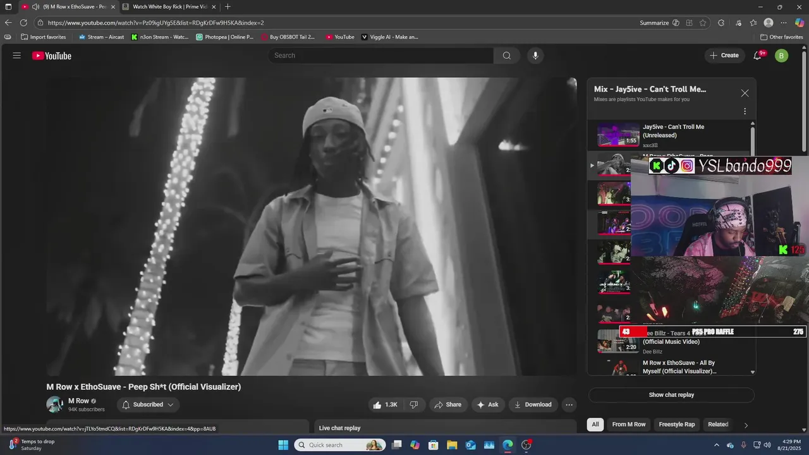809x455 pixels.
Task: Click the search magnifier button
Action: [x=507, y=56]
